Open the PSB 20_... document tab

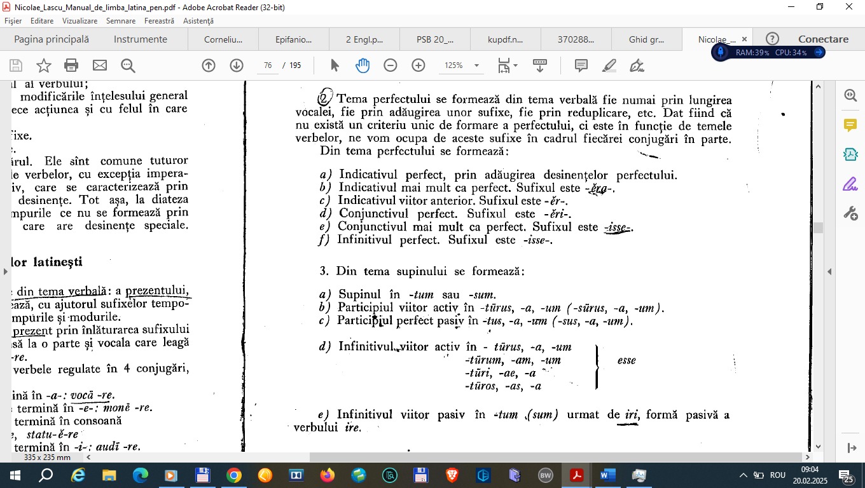[x=435, y=39]
